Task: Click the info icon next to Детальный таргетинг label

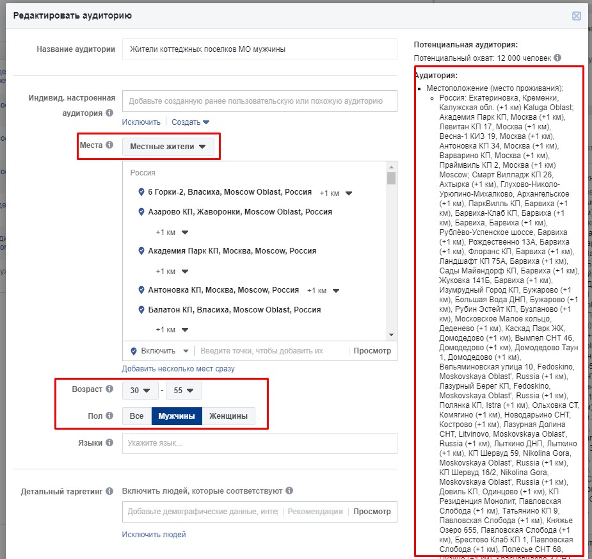Action: coord(109,491)
